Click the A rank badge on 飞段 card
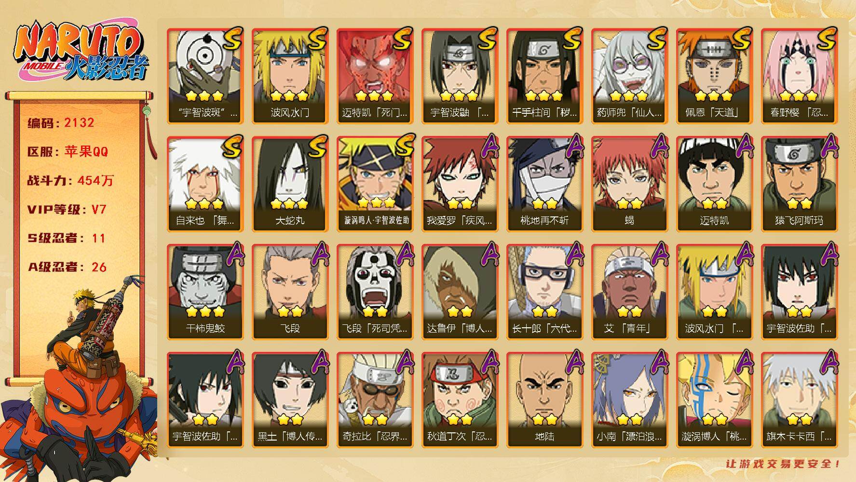 pos(319,254)
